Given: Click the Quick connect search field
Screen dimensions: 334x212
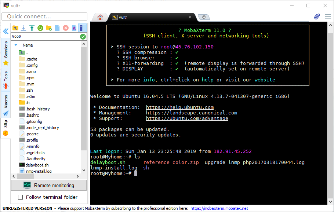Looking at the screenshot, I should (x=44, y=17).
